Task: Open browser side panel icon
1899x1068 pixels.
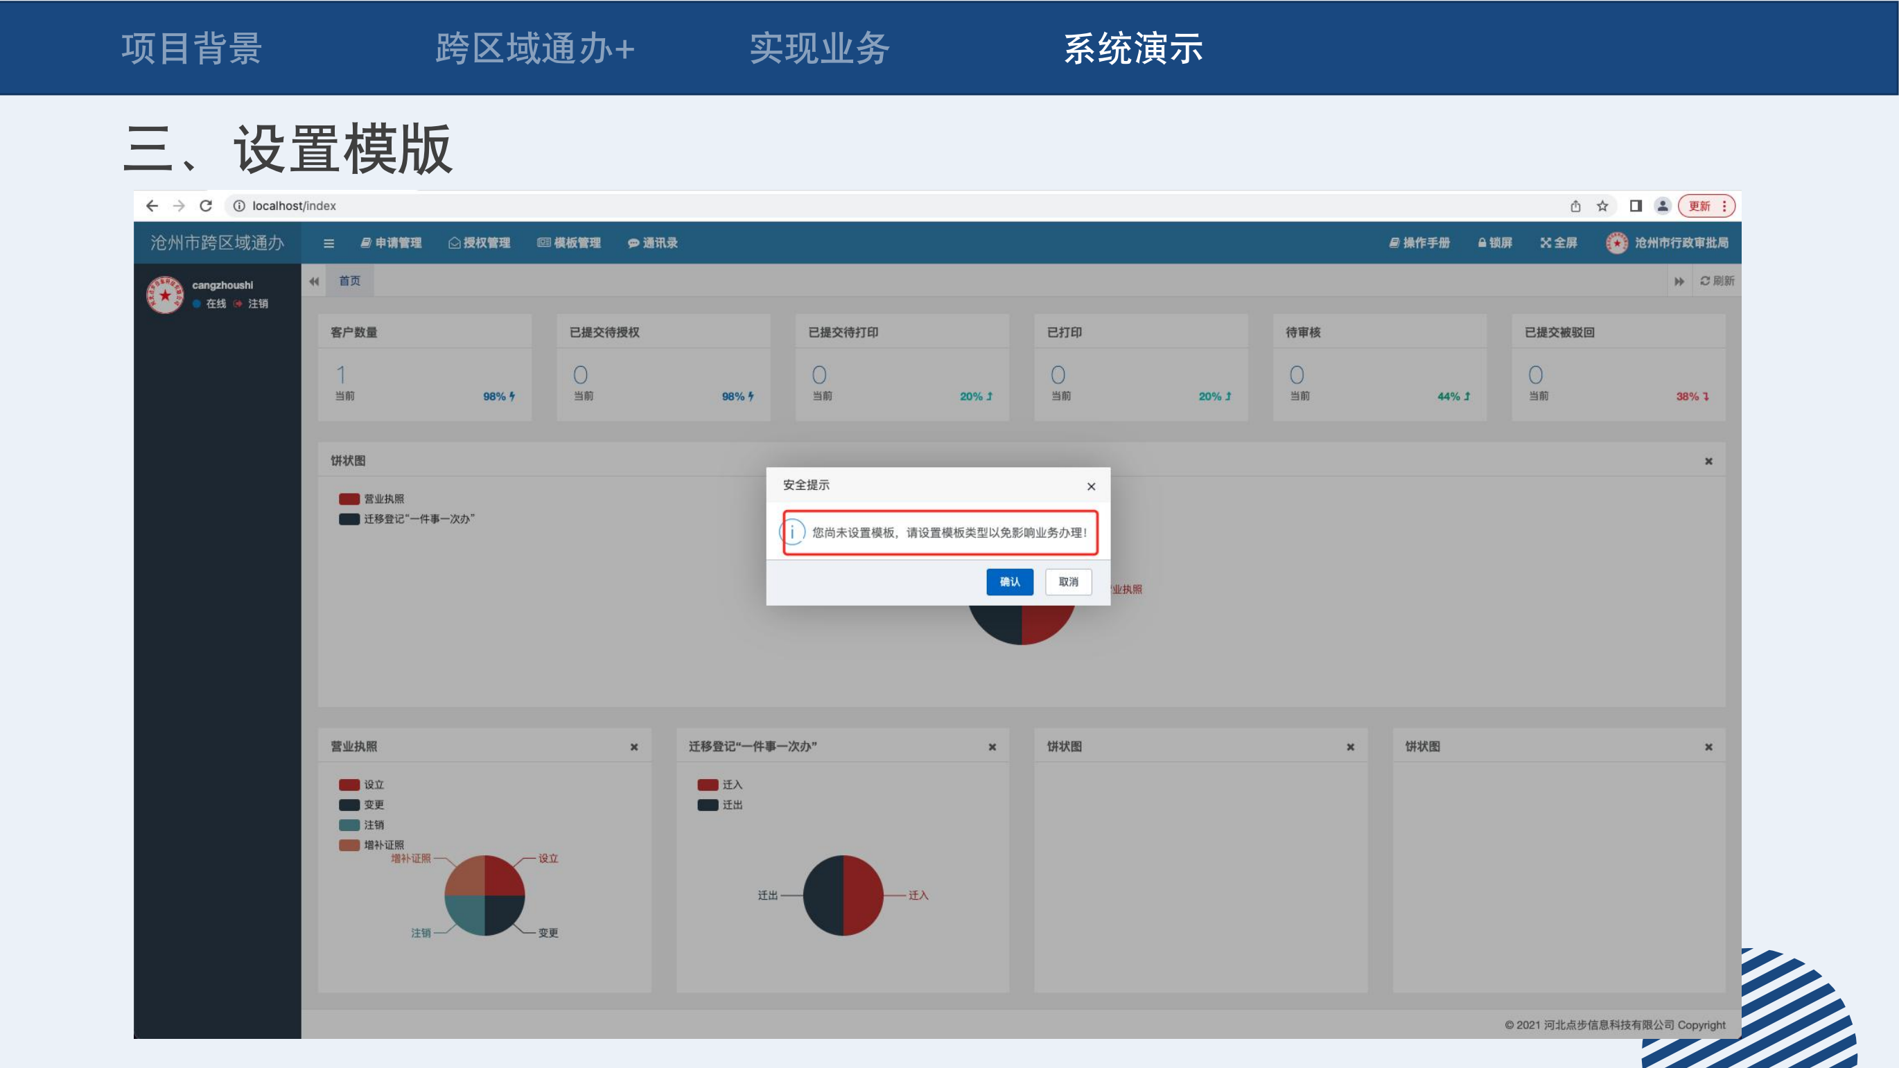Action: [1635, 206]
